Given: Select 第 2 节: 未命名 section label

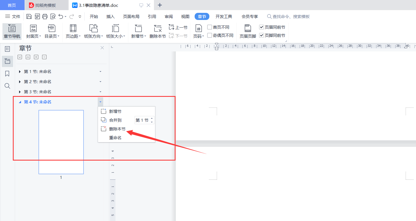Looking at the screenshot, I should (x=38, y=82).
